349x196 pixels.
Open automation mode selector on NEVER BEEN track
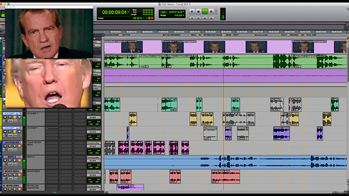16,179
